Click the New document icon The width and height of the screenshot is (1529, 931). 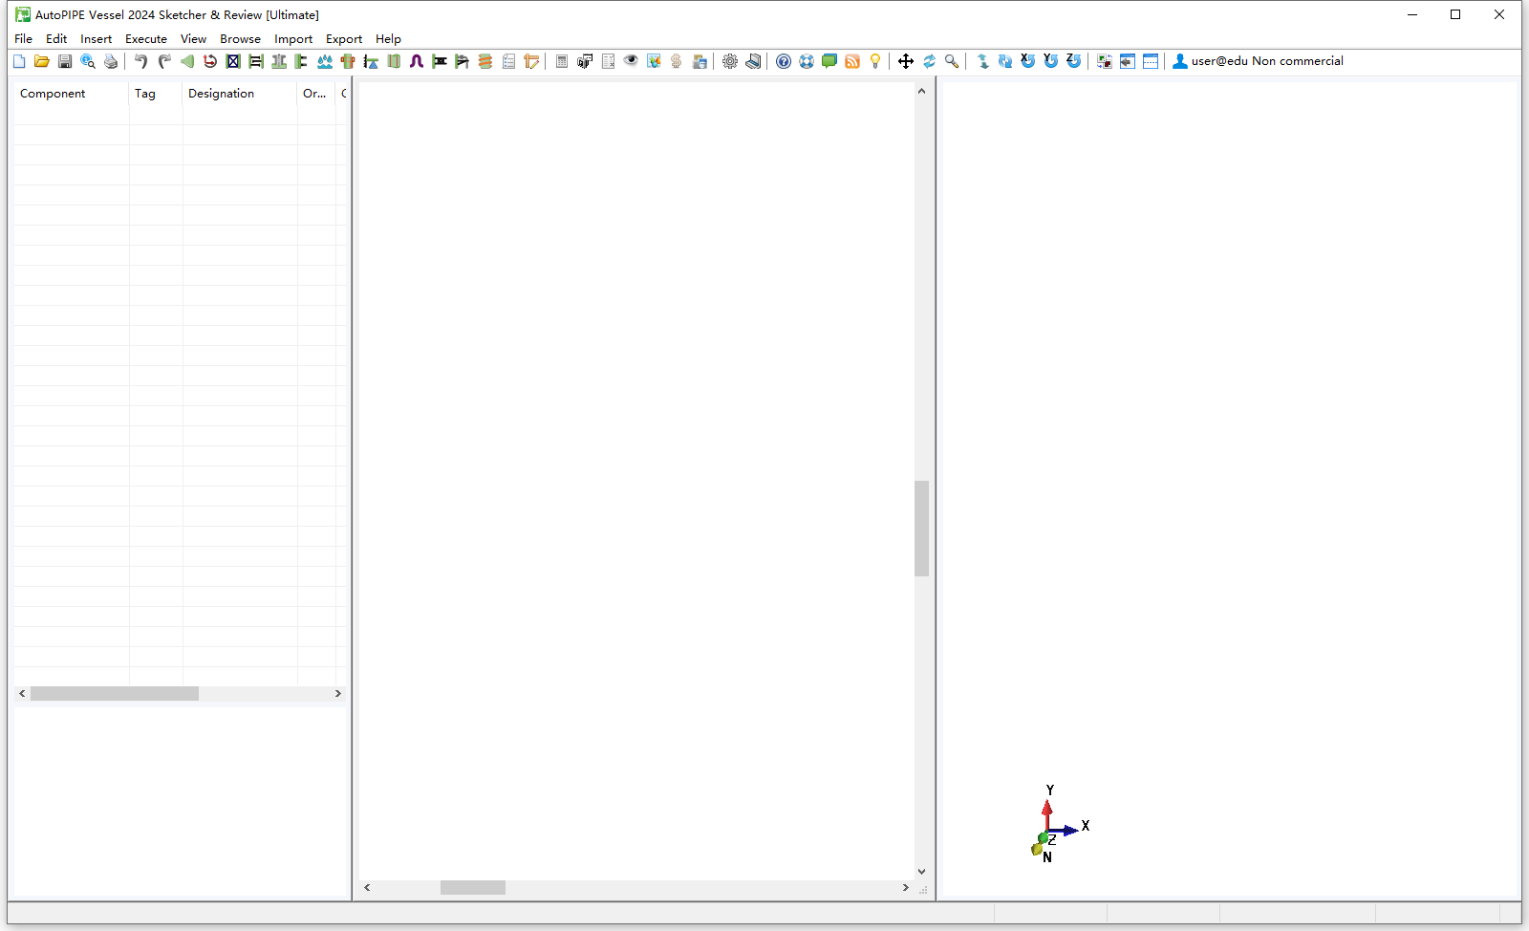point(19,61)
